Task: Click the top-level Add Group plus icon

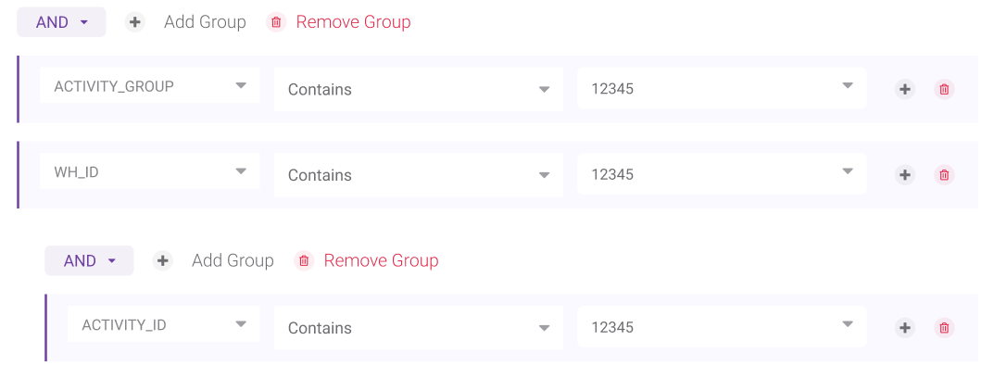Action: point(135,22)
